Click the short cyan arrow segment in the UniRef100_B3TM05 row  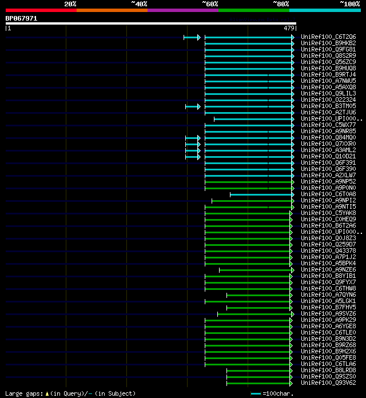(x=193, y=106)
